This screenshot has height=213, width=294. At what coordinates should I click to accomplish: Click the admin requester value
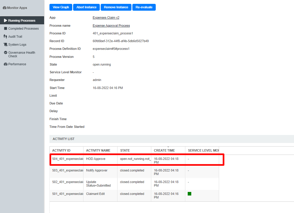coord(97,80)
